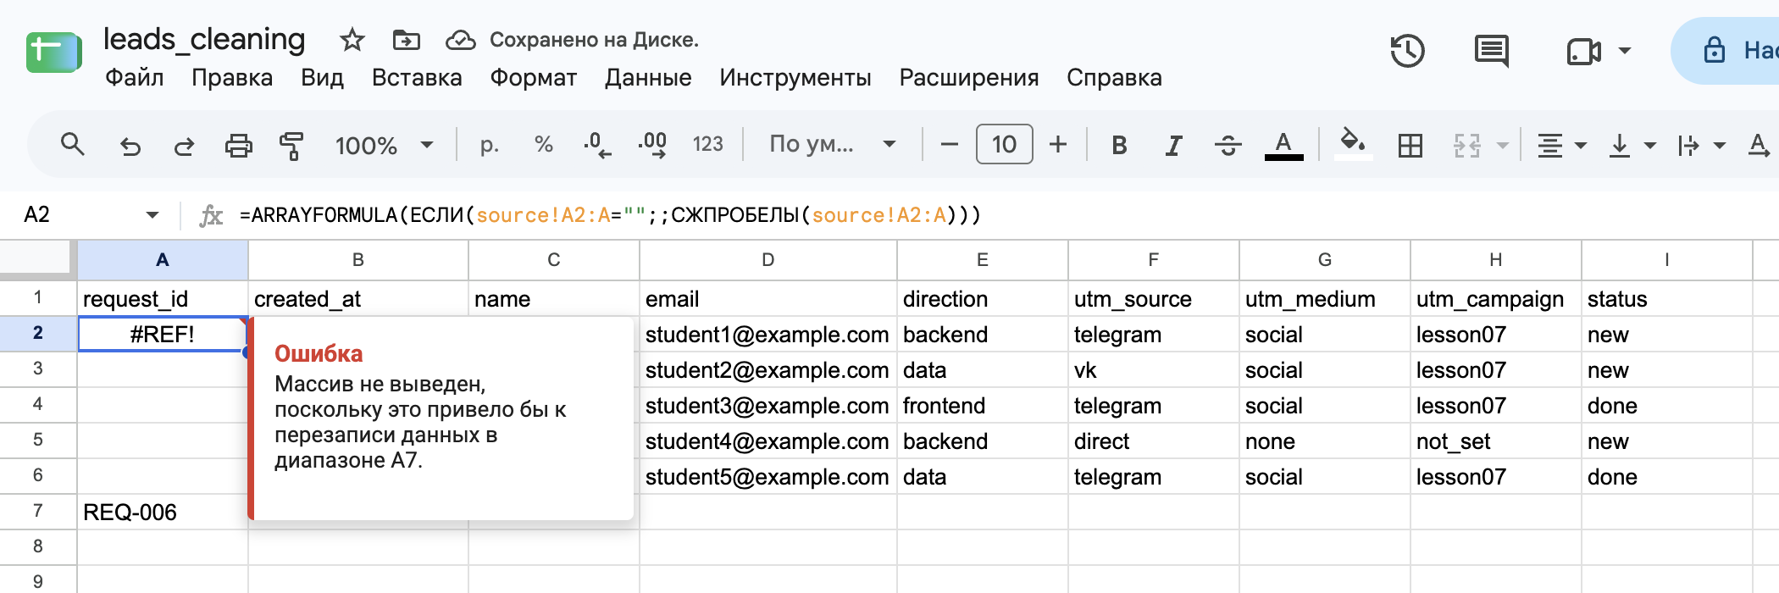The height and width of the screenshot is (593, 1779).
Task: Activate the paint format tool
Action: (291, 146)
